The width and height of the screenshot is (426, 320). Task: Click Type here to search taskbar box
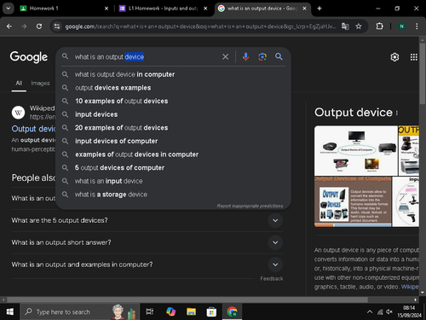[x=79, y=312]
